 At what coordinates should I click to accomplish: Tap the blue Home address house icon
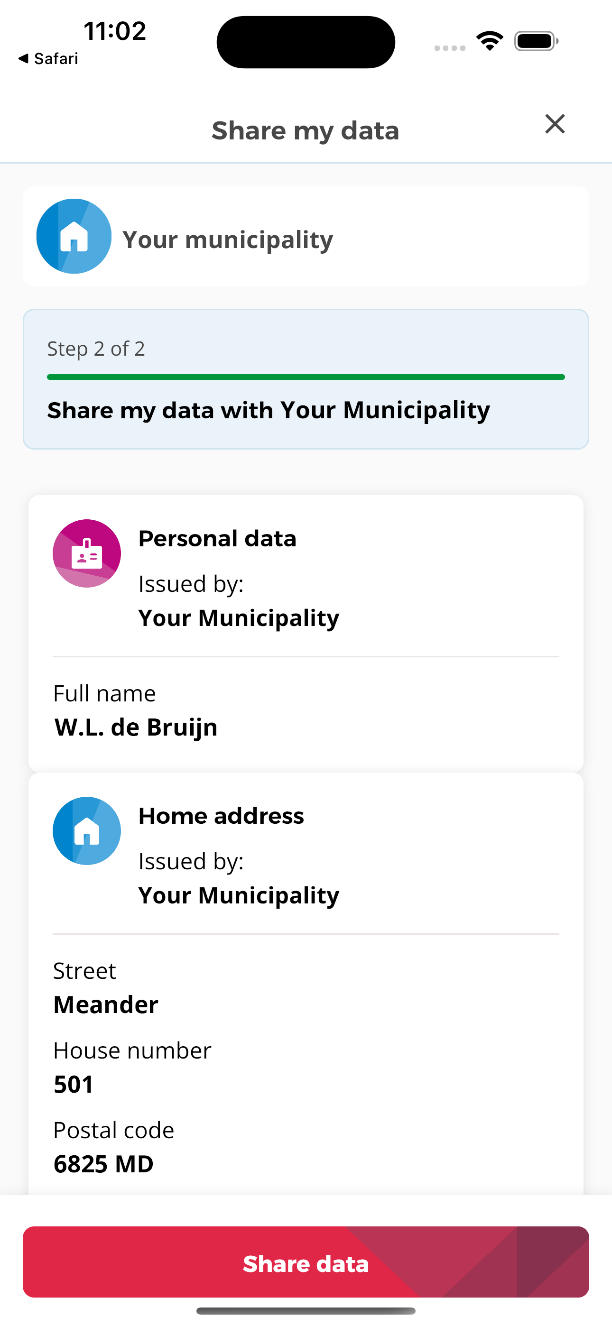click(87, 831)
